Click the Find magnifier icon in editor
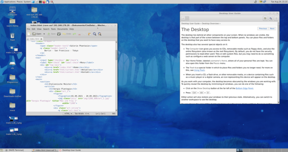288x152 pixels. tap(94, 34)
